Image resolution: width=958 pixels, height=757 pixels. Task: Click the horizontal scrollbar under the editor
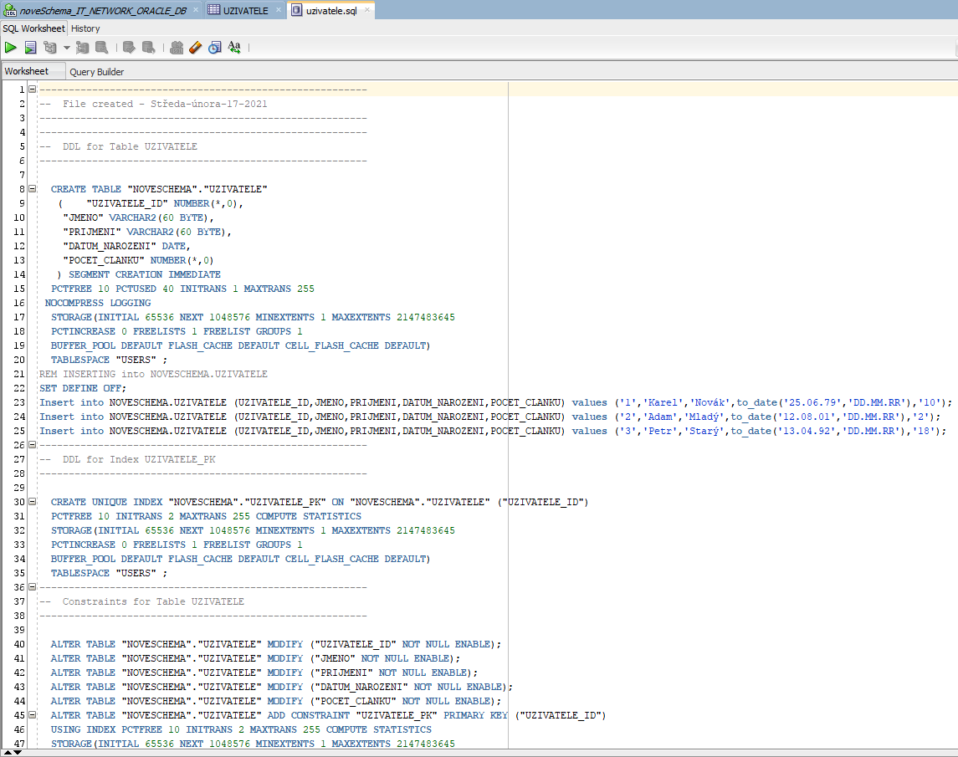tap(477, 752)
